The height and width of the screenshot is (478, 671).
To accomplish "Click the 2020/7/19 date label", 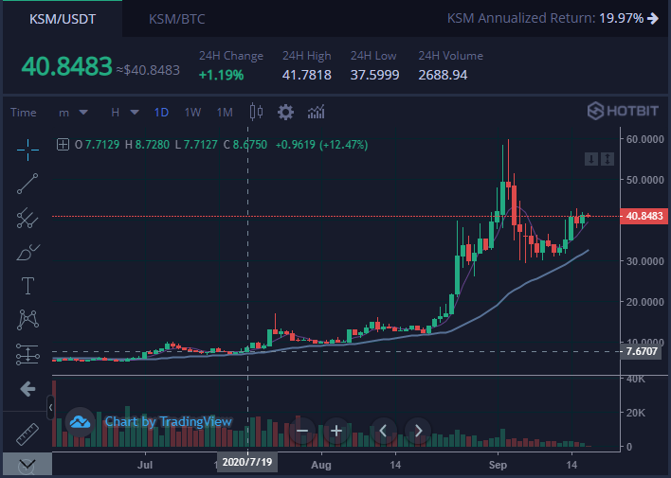I will pyautogui.click(x=247, y=462).
